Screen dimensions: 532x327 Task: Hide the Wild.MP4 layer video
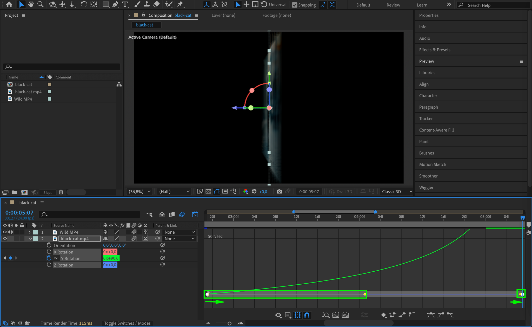pos(5,232)
